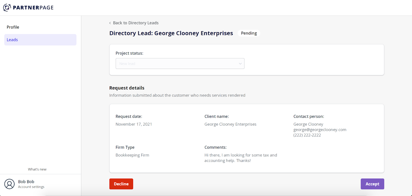Click the Directory Lead page heading
The width and height of the screenshot is (412, 196).
coord(171,33)
